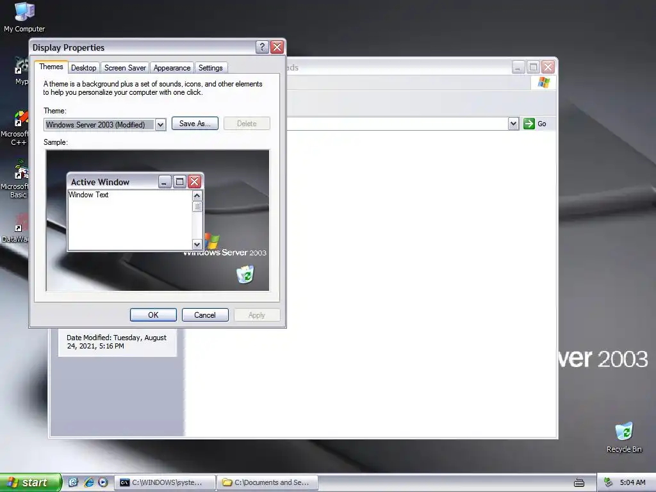
Task: Launch Internet Explorer from quick launch
Action: (88, 482)
